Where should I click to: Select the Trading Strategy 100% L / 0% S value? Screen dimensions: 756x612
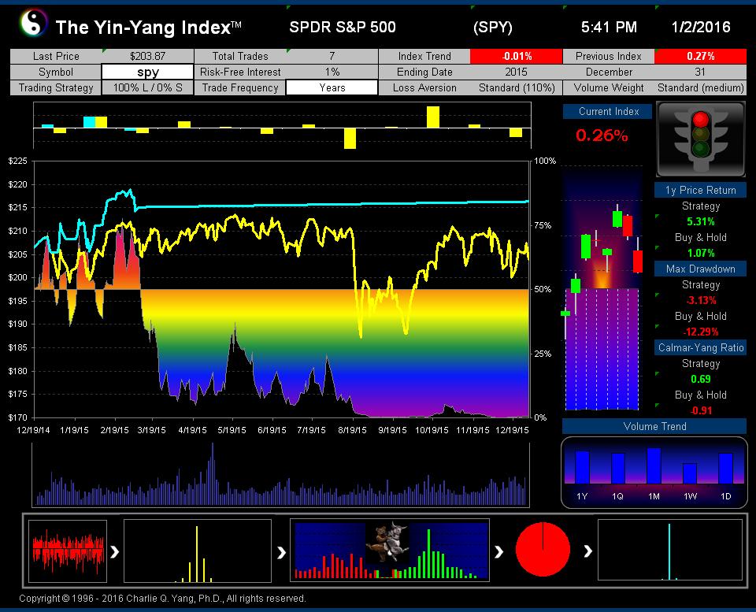pyautogui.click(x=147, y=87)
